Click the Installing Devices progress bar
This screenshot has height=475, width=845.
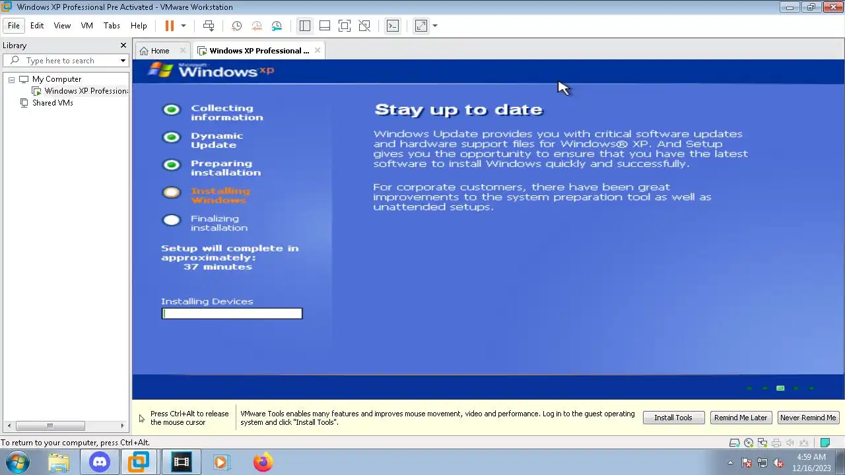232,313
